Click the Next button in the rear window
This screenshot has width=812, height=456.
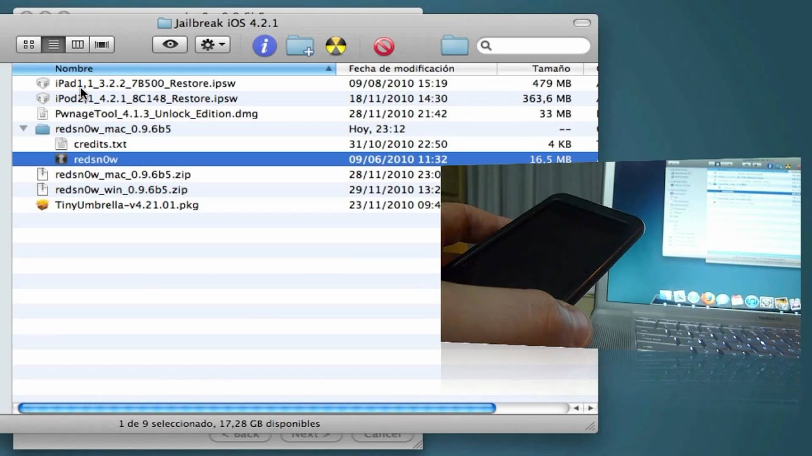click(x=312, y=435)
